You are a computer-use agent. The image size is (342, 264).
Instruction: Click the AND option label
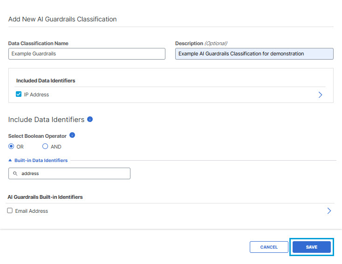click(x=56, y=147)
